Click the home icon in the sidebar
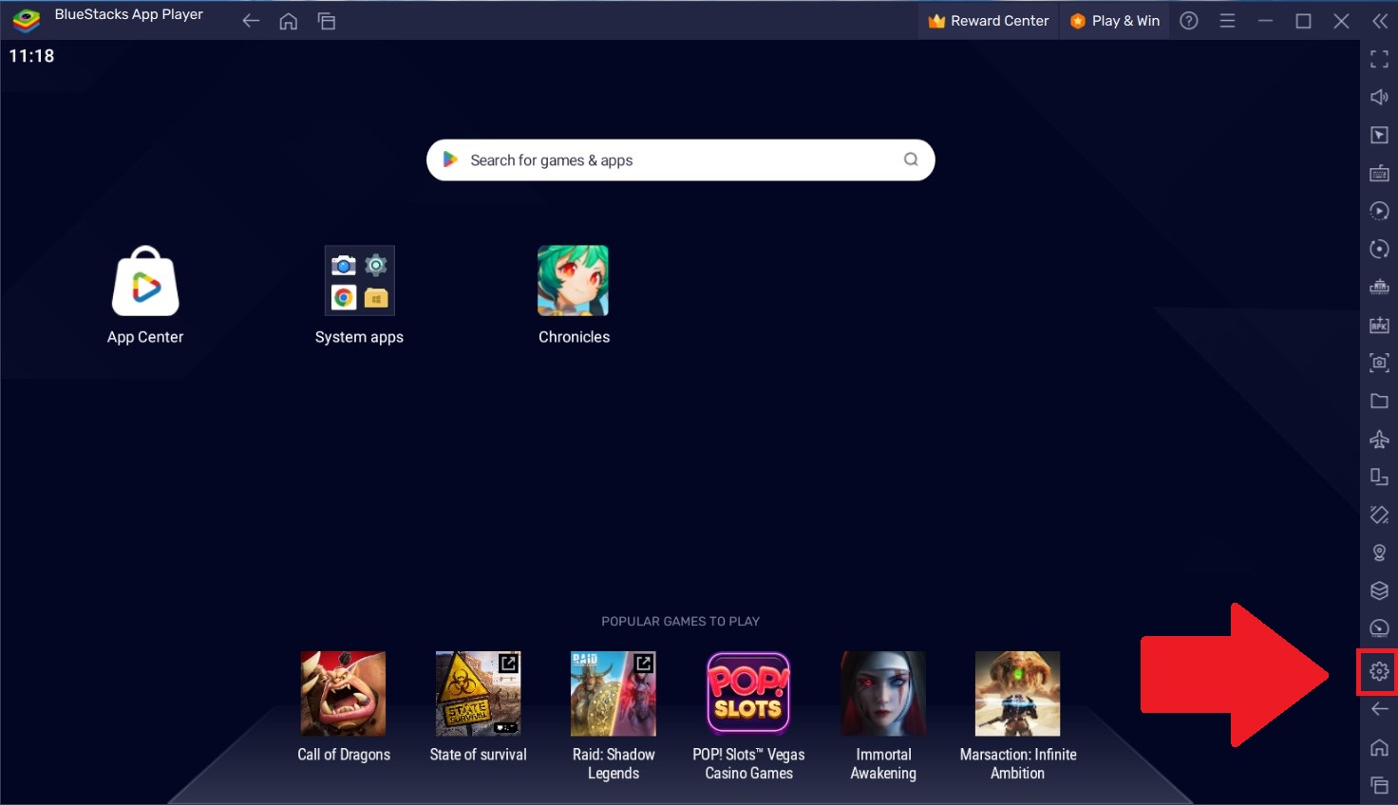Image resolution: width=1398 pixels, height=805 pixels. [1379, 747]
